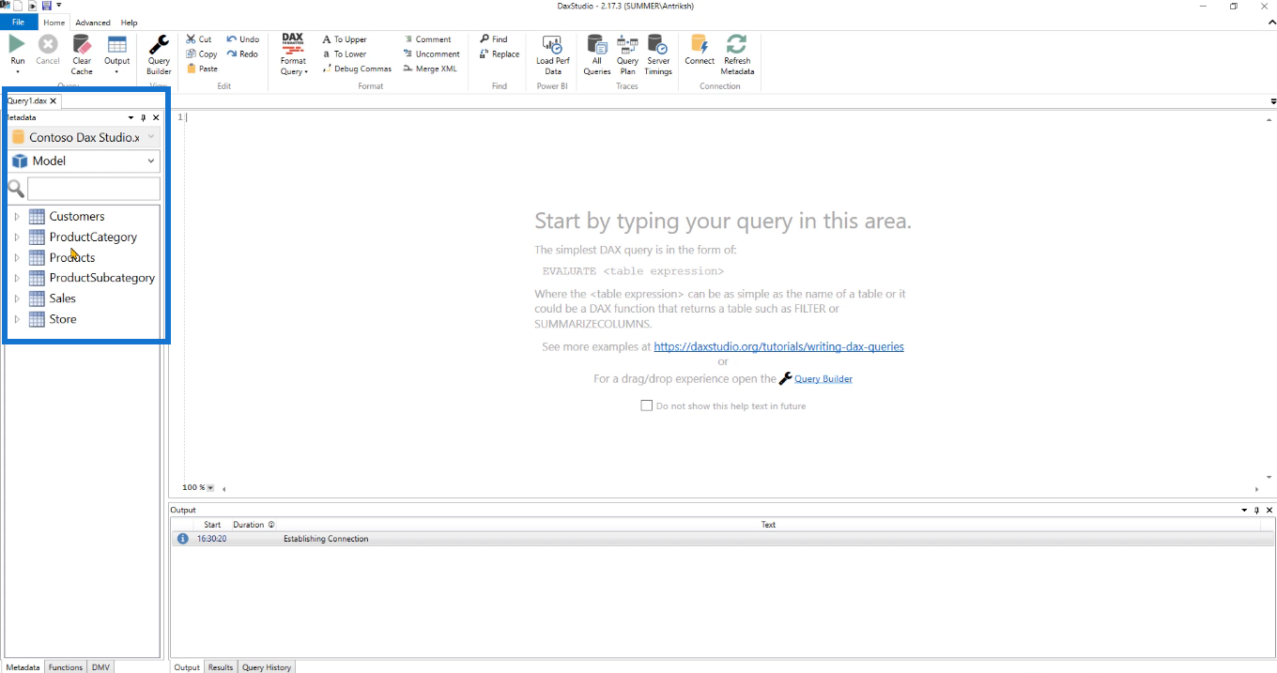Screen dimensions: 1277x673
Task: Switch to the Results tab
Action: point(221,667)
